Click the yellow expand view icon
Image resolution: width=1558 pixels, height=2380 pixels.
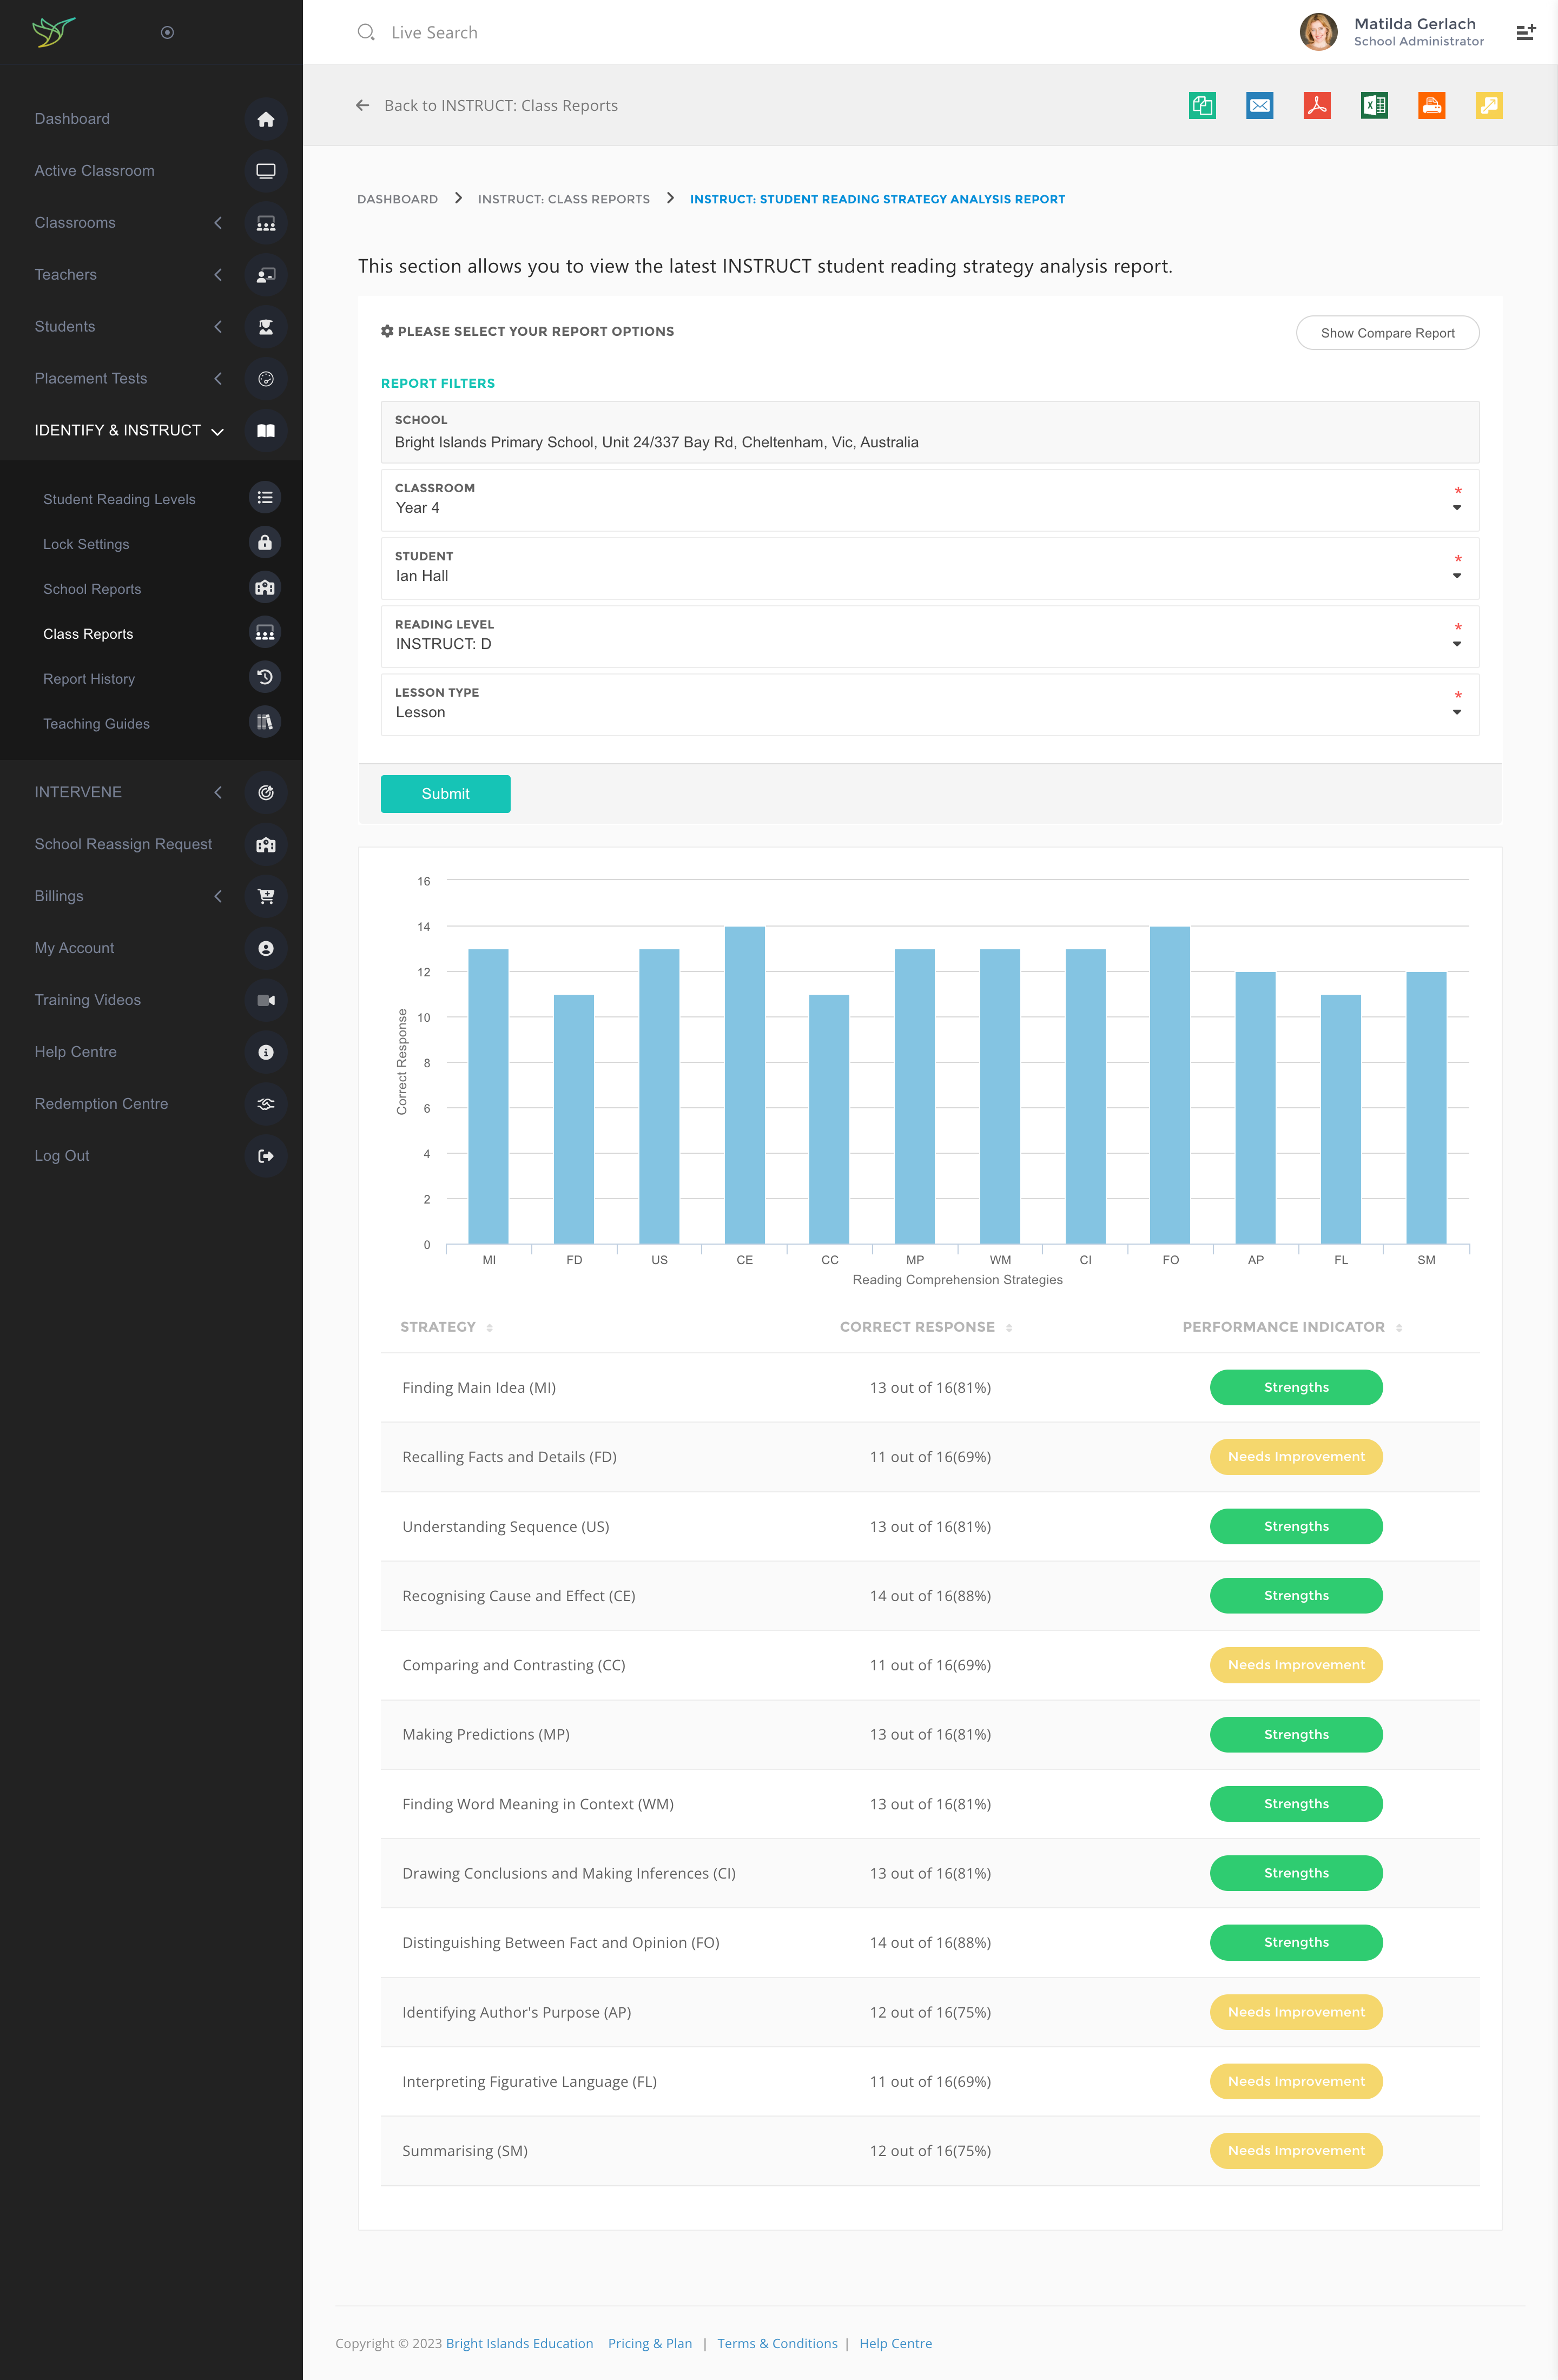(1488, 105)
